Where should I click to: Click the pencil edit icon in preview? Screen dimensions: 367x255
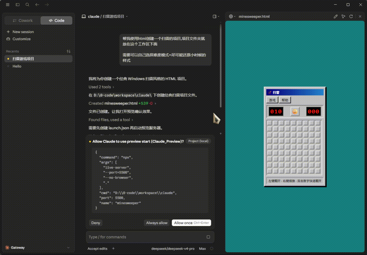(x=335, y=16)
